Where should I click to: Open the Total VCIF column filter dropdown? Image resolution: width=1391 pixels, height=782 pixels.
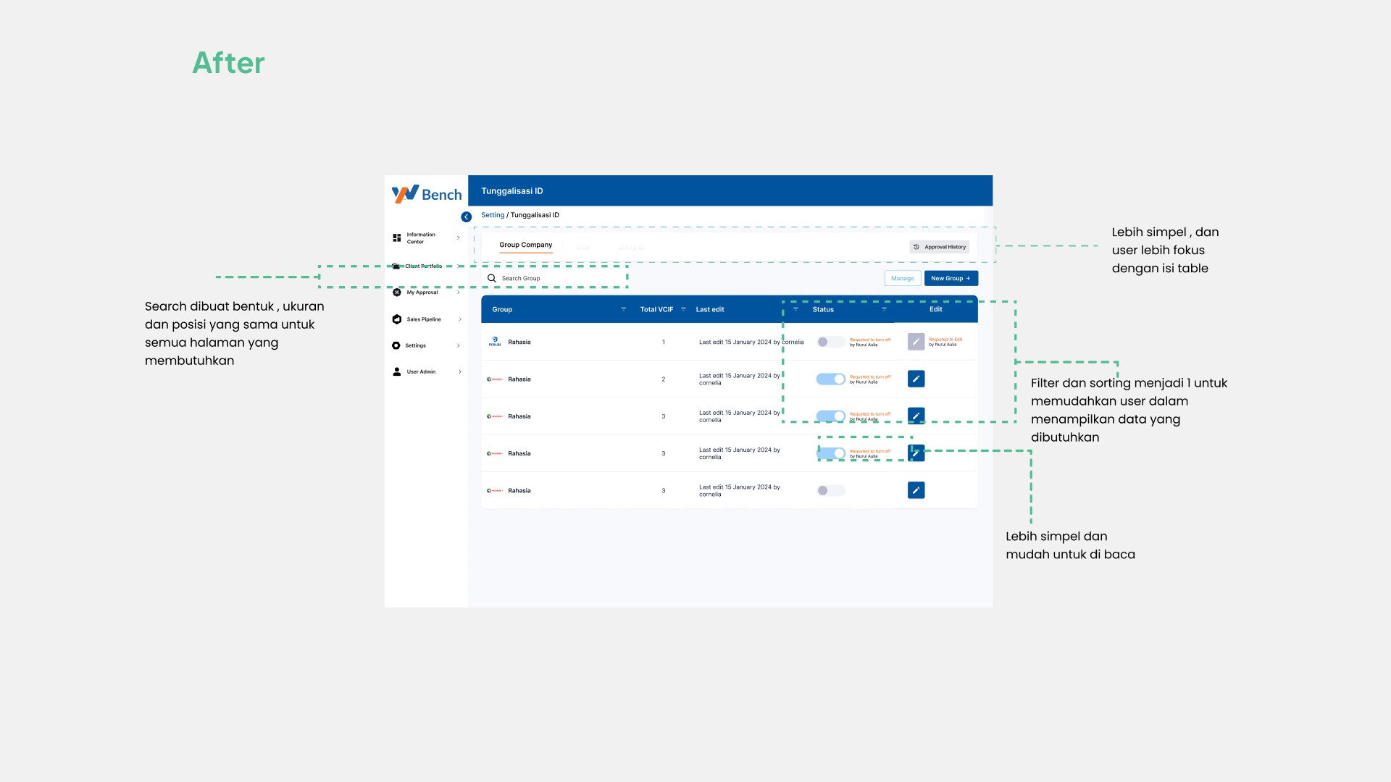(x=683, y=309)
